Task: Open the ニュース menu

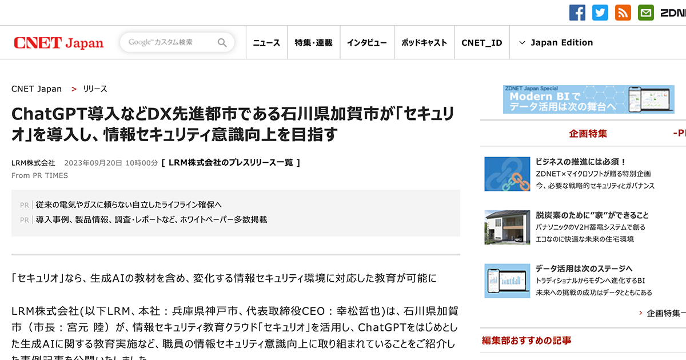Action: pos(266,42)
